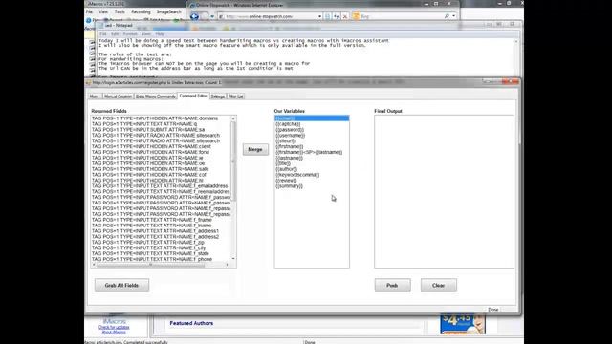The height and width of the screenshot is (344, 612).
Task: Open the iMacros View menu
Action: (103, 12)
